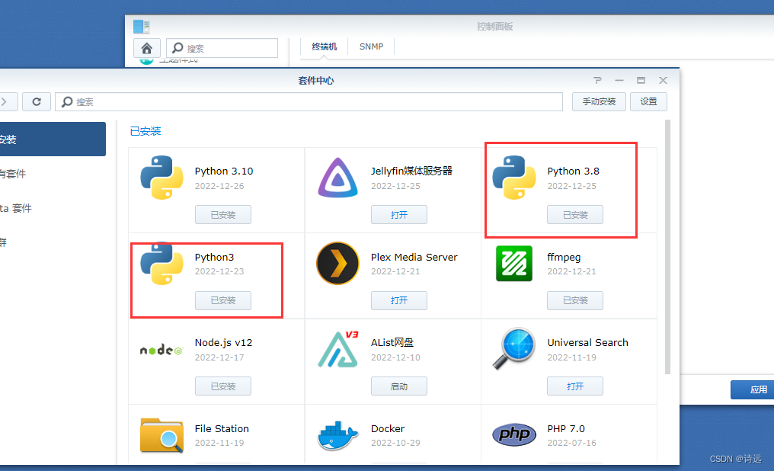
Task: Click the Jellyfin media server icon
Action: [337, 178]
